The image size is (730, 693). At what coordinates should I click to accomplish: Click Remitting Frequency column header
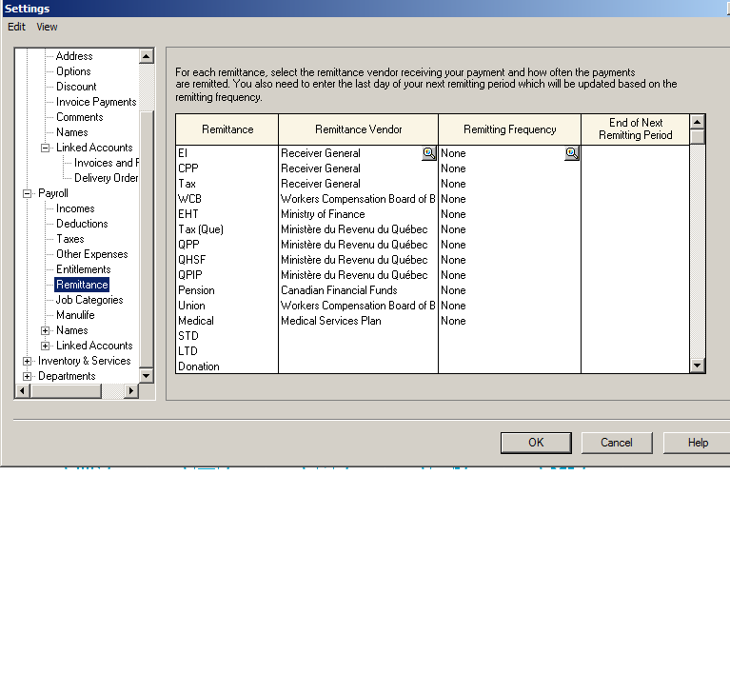(x=509, y=129)
